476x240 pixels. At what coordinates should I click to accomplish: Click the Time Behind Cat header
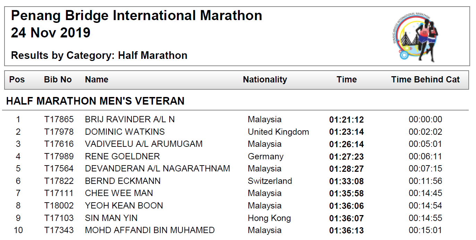426,80
